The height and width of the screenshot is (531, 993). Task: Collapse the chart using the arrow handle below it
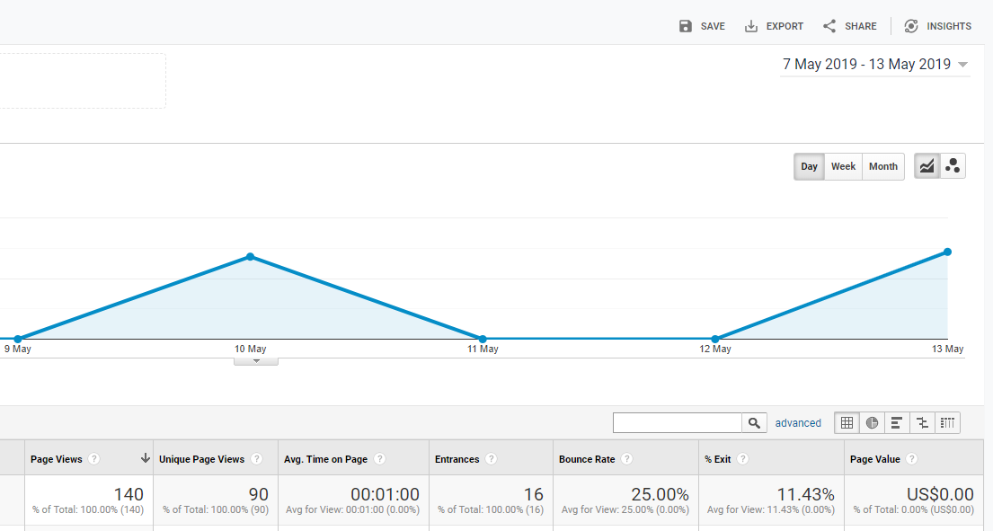(256, 361)
